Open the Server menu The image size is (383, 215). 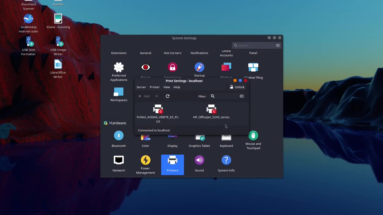coord(141,87)
